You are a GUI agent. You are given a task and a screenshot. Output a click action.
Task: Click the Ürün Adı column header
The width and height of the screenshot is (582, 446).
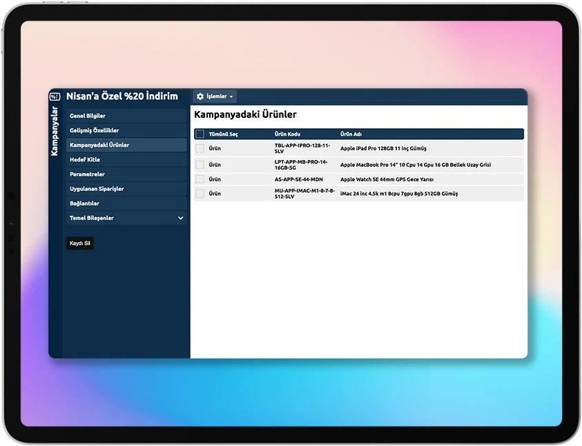351,134
